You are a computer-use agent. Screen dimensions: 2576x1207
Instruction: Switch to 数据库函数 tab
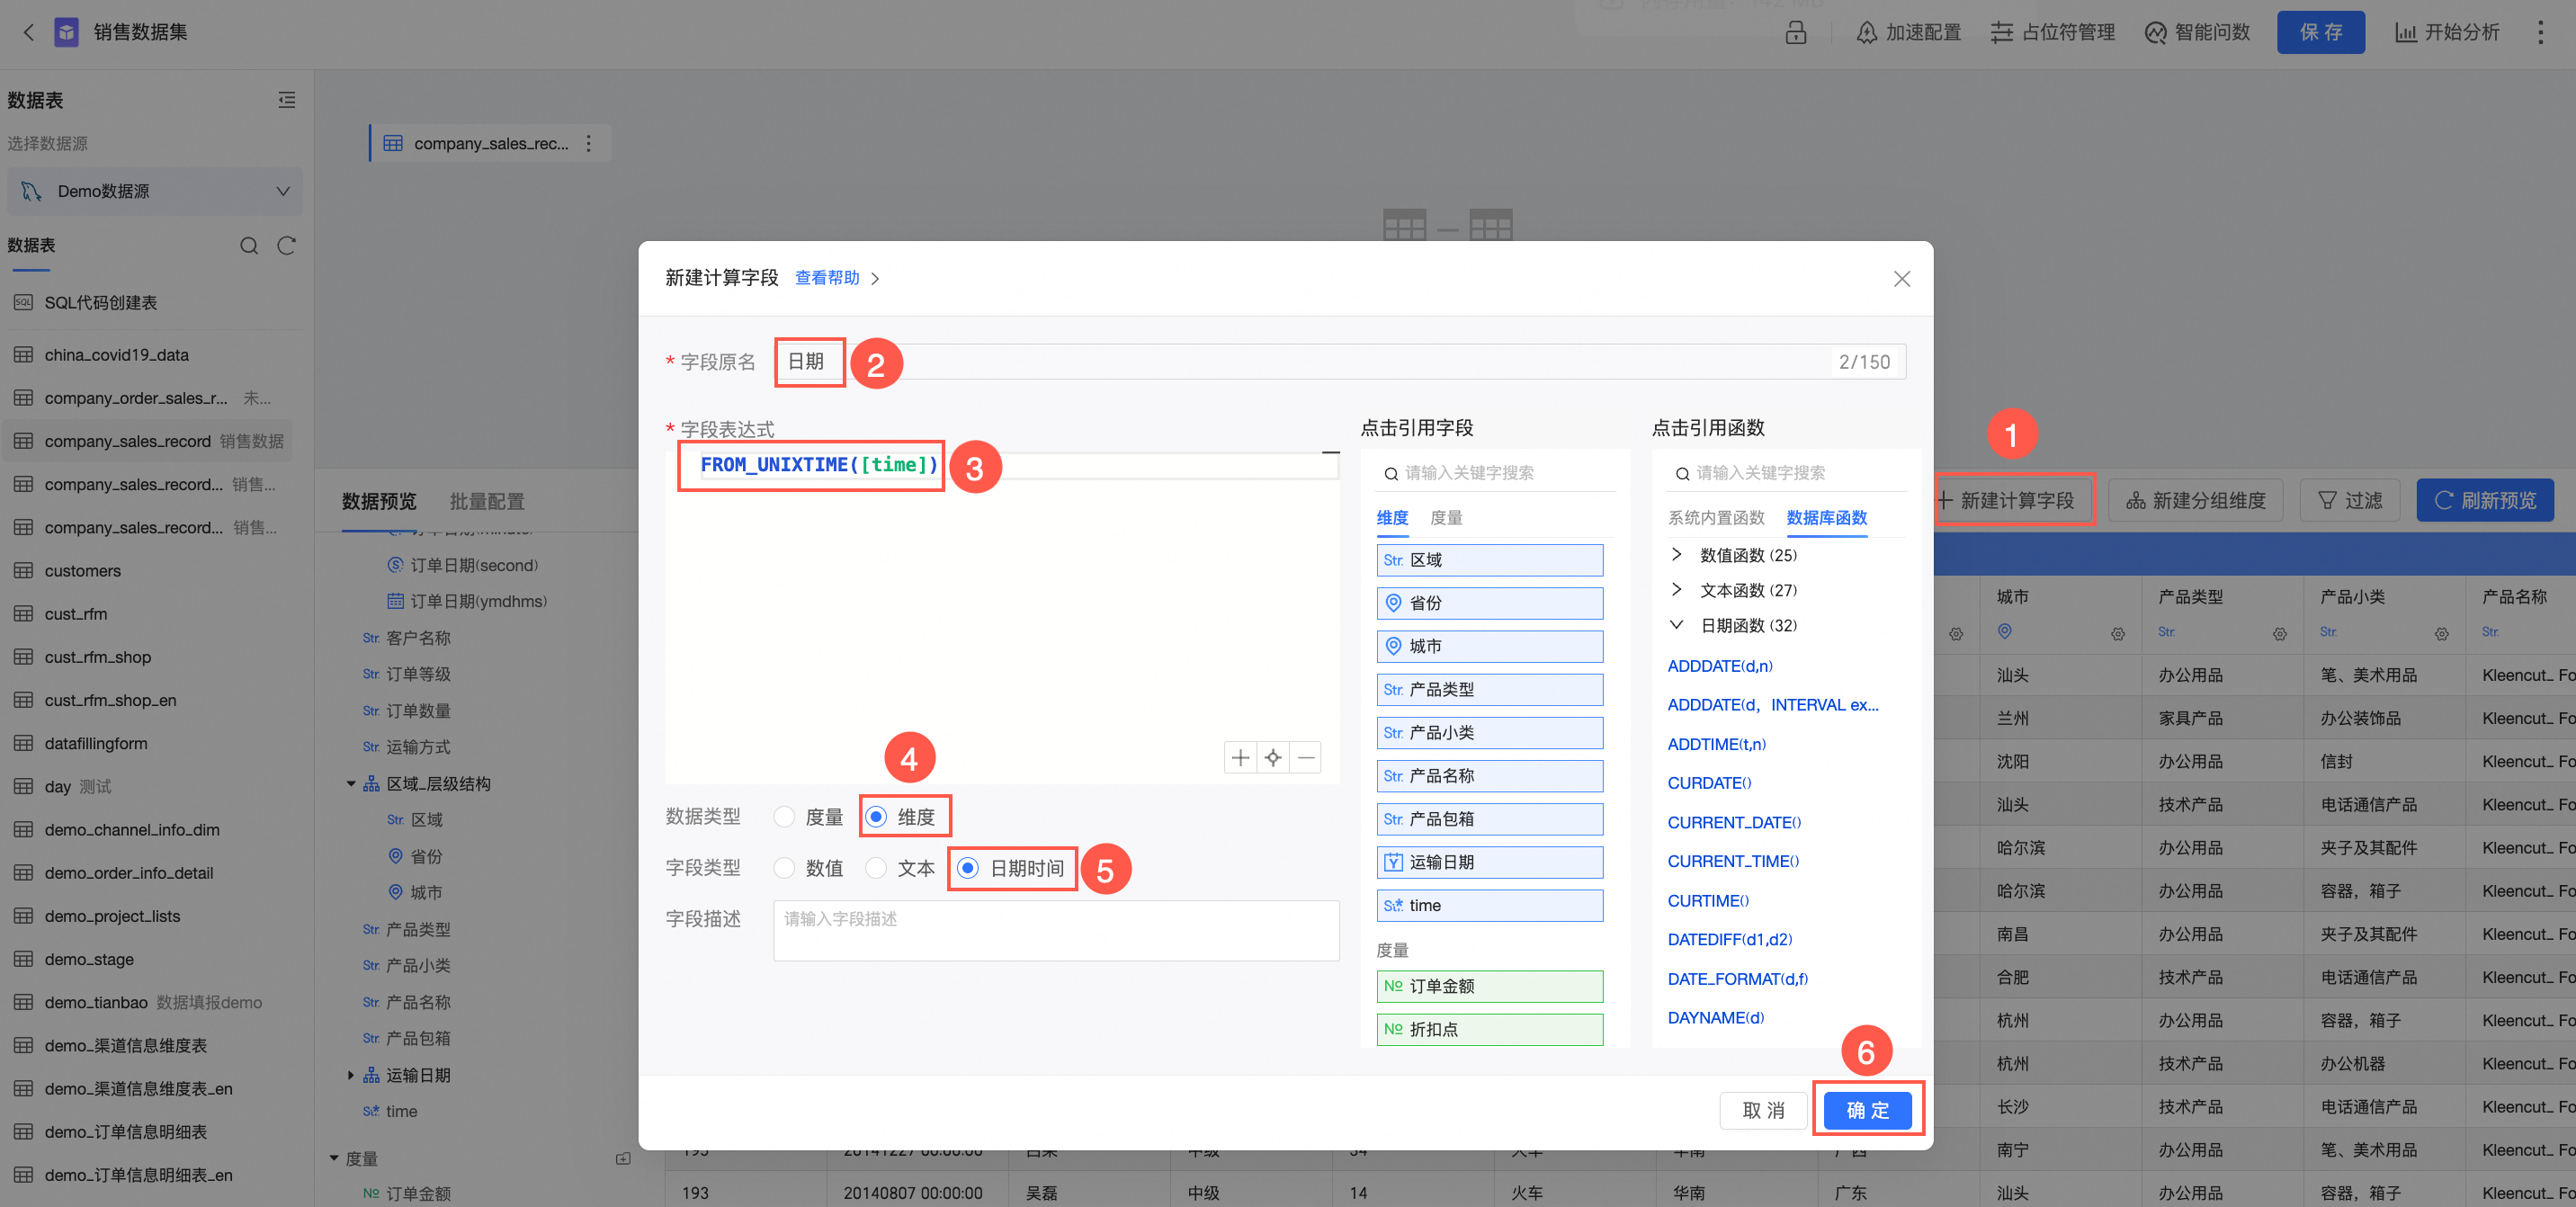tap(1826, 518)
